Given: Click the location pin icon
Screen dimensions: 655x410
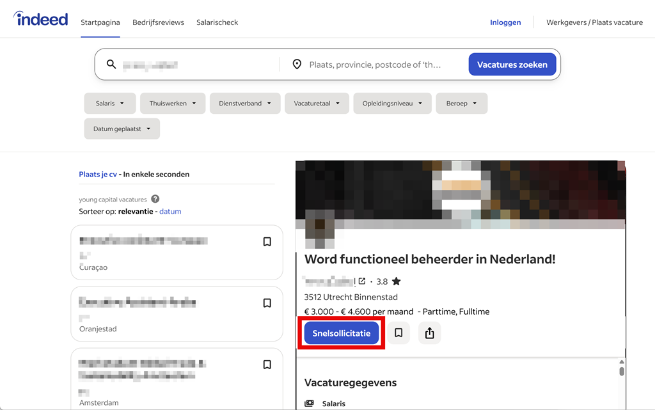Looking at the screenshot, I should (297, 65).
